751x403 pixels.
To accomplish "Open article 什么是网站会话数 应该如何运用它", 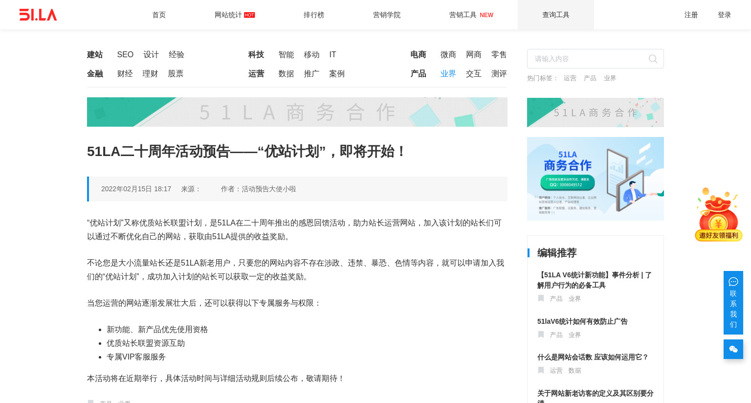I will (x=593, y=358).
